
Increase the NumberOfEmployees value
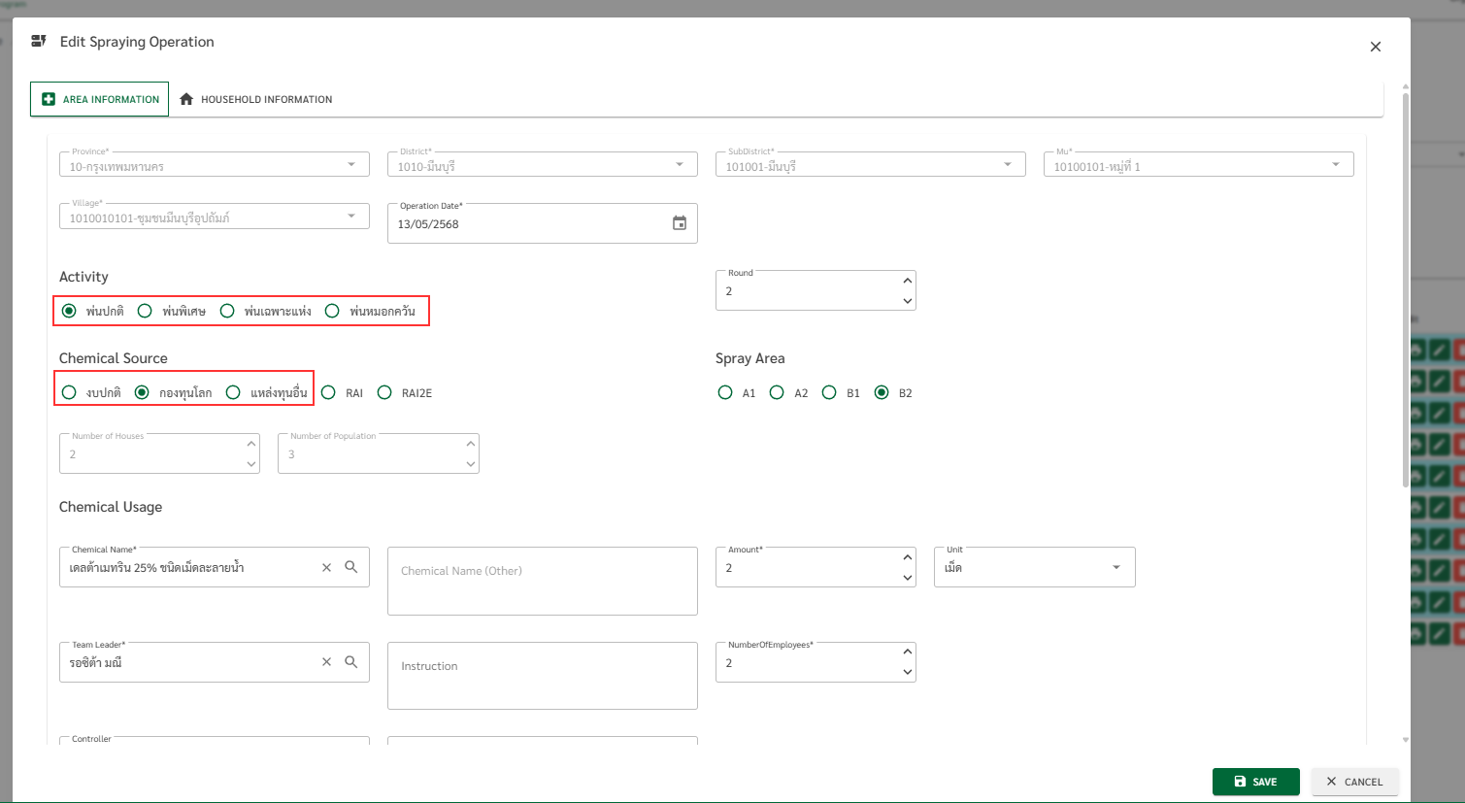tap(907, 652)
